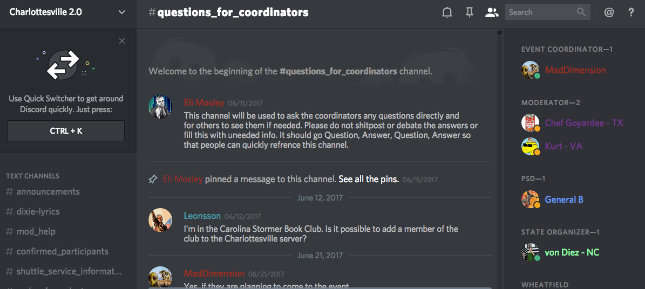Dismiss the Quick Switcher tip
This screenshot has width=645, height=289.
point(122,41)
